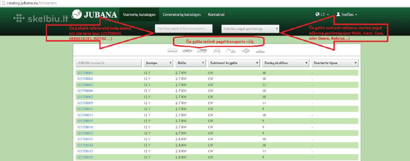
Task: Click 2.8 KW in row 123708101
Action: point(181,139)
